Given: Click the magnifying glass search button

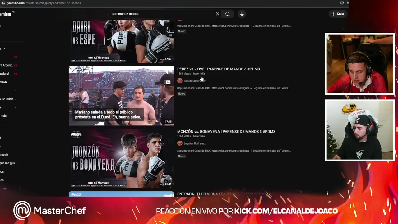Looking at the screenshot, I should coord(228,14).
